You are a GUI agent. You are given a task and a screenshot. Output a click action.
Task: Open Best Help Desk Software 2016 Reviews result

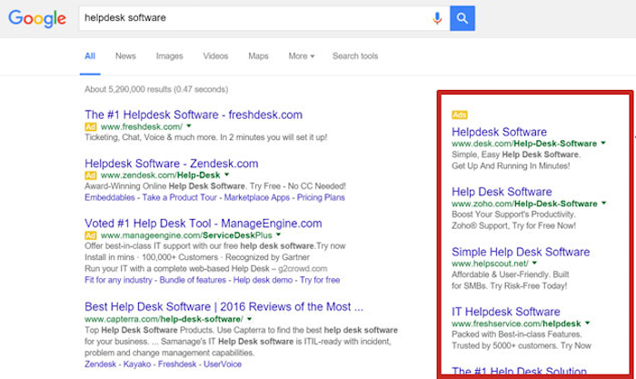(224, 307)
